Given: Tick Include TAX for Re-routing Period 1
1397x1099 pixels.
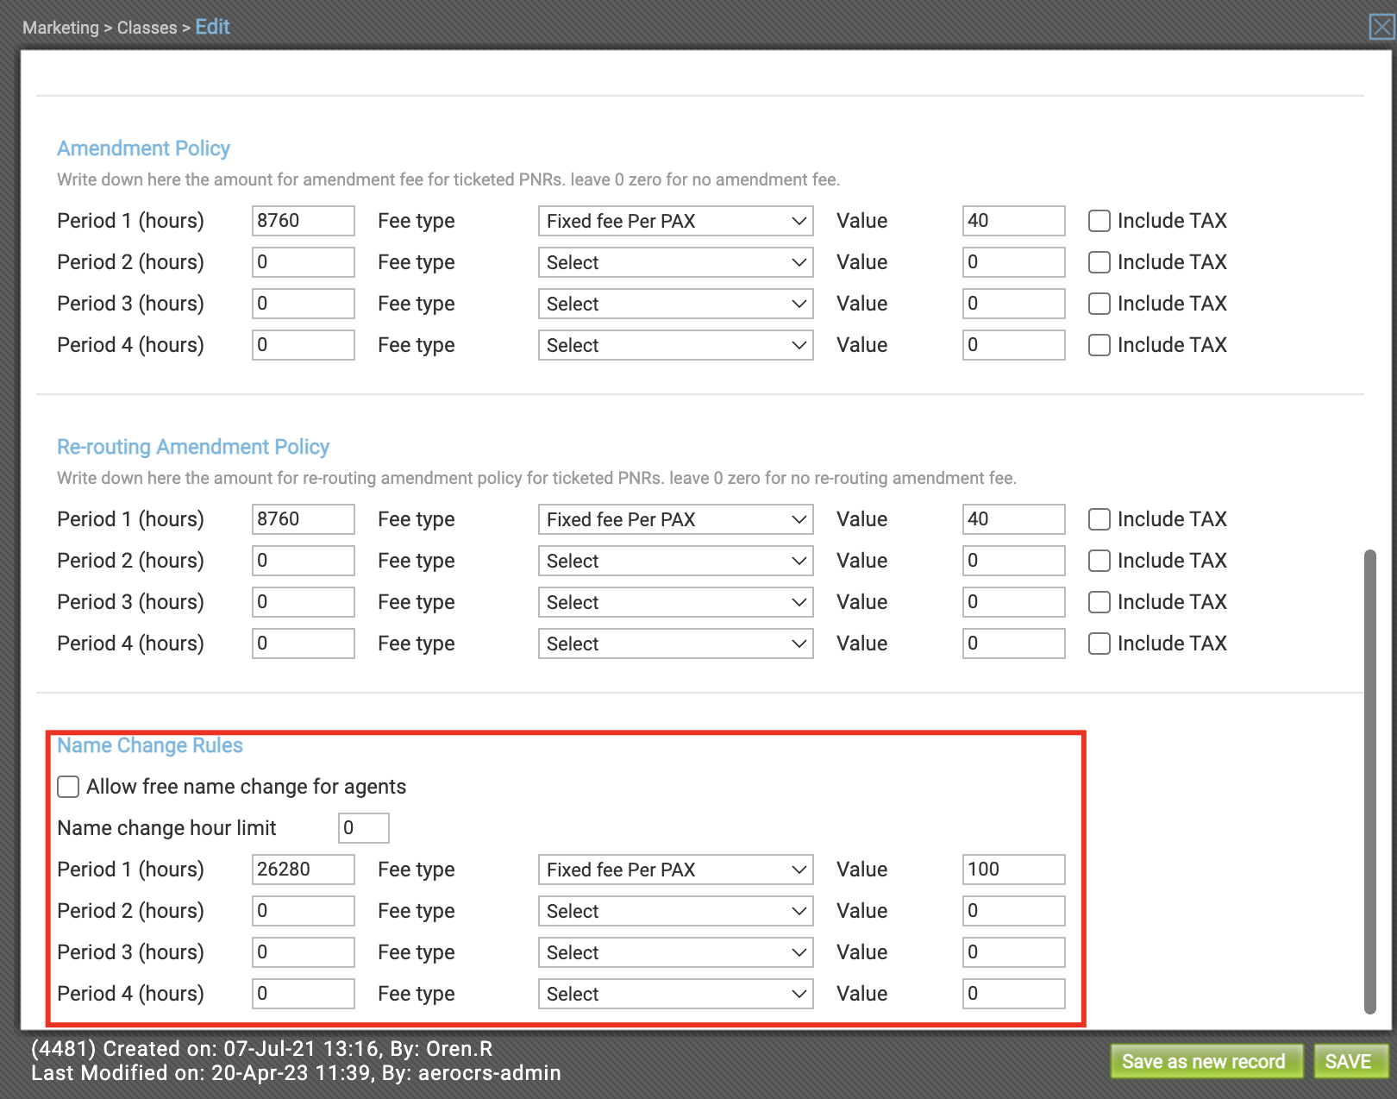Looking at the screenshot, I should coord(1099,519).
